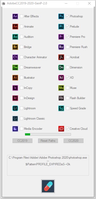Uncheck the XD checkbox
The height and width of the screenshot is (199, 96).
68,78
